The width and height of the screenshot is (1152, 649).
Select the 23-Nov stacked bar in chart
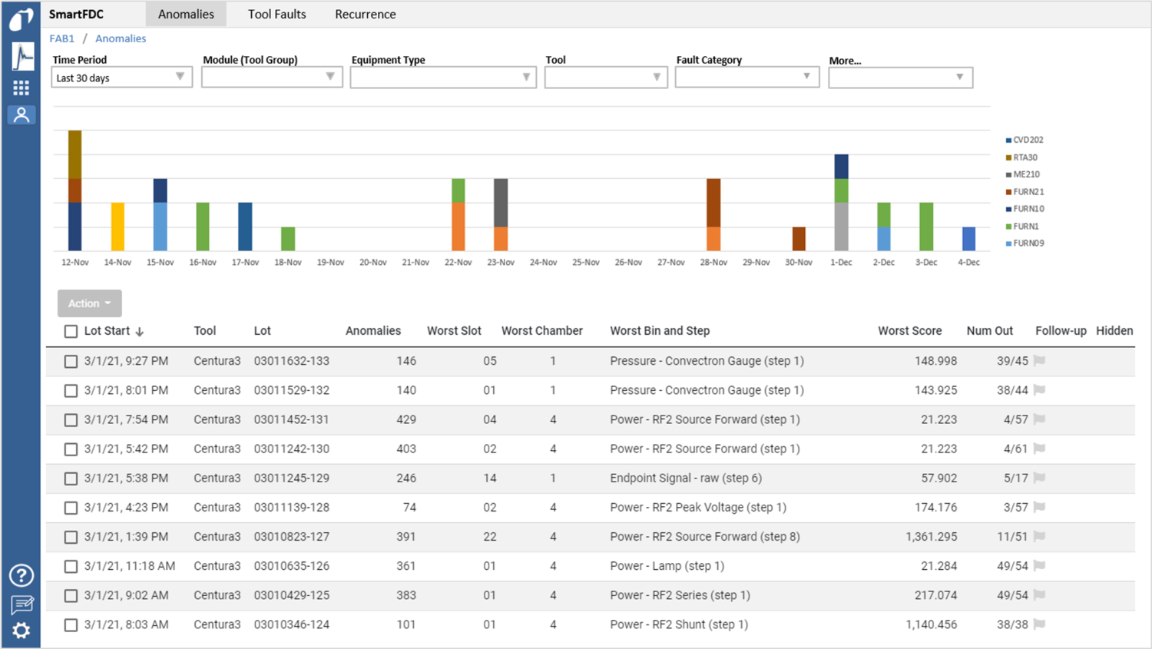[501, 214]
